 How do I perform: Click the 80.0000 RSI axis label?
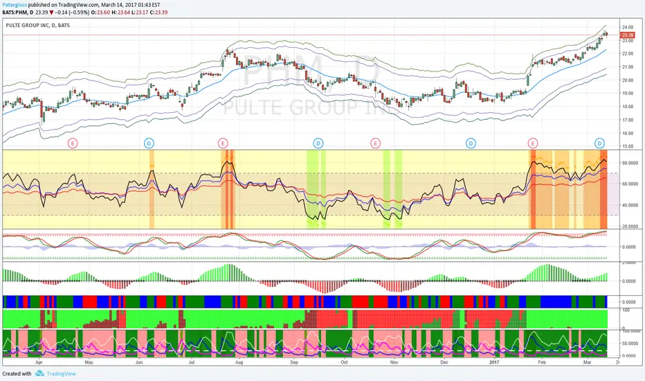(630, 163)
